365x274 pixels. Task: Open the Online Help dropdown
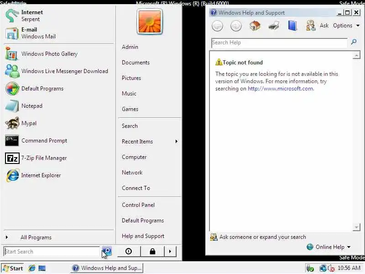[328, 247]
